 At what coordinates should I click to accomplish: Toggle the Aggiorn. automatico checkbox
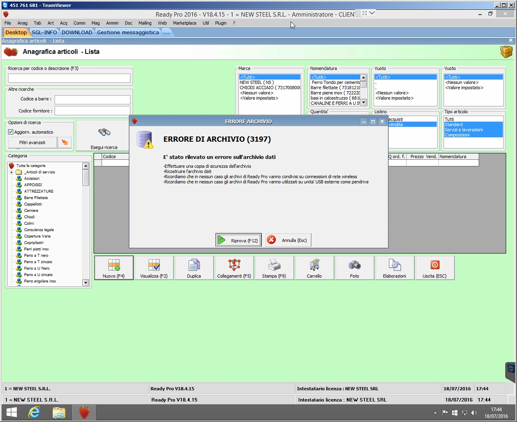[11, 132]
